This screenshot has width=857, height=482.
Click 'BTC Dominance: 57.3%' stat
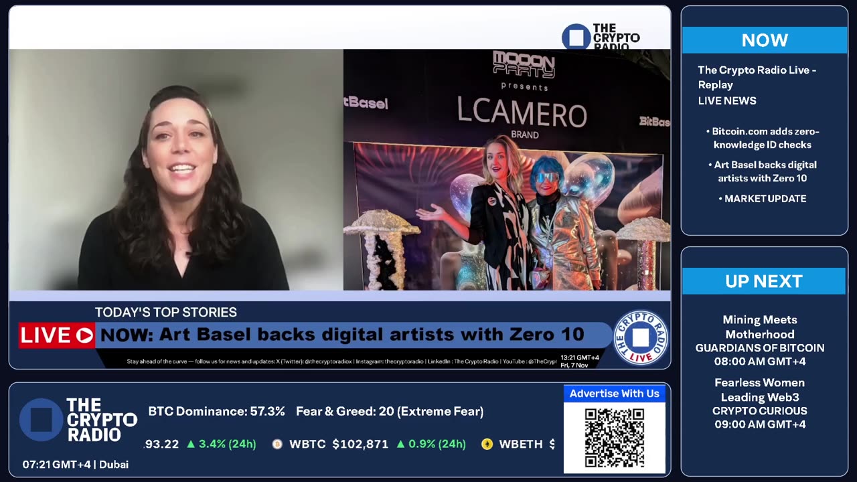click(x=217, y=412)
